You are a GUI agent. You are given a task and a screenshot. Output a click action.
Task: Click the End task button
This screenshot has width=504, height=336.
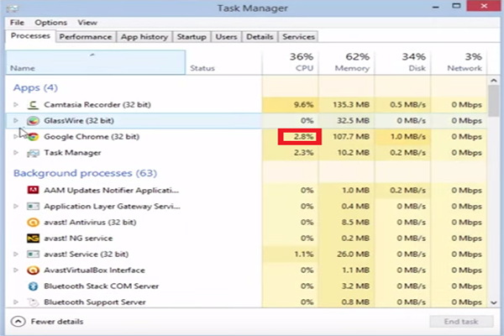(x=461, y=322)
